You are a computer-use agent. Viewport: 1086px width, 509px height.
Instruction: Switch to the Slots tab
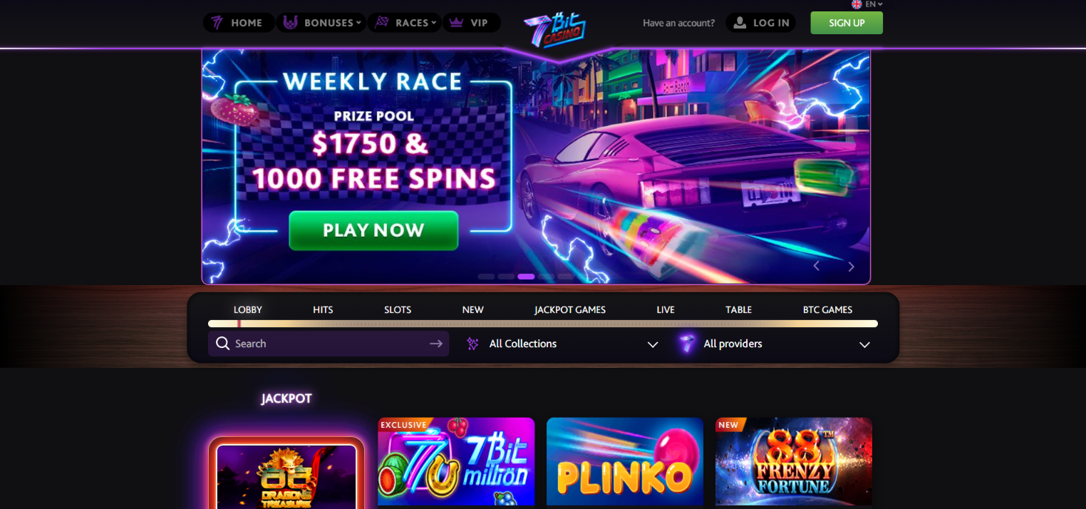(x=398, y=309)
